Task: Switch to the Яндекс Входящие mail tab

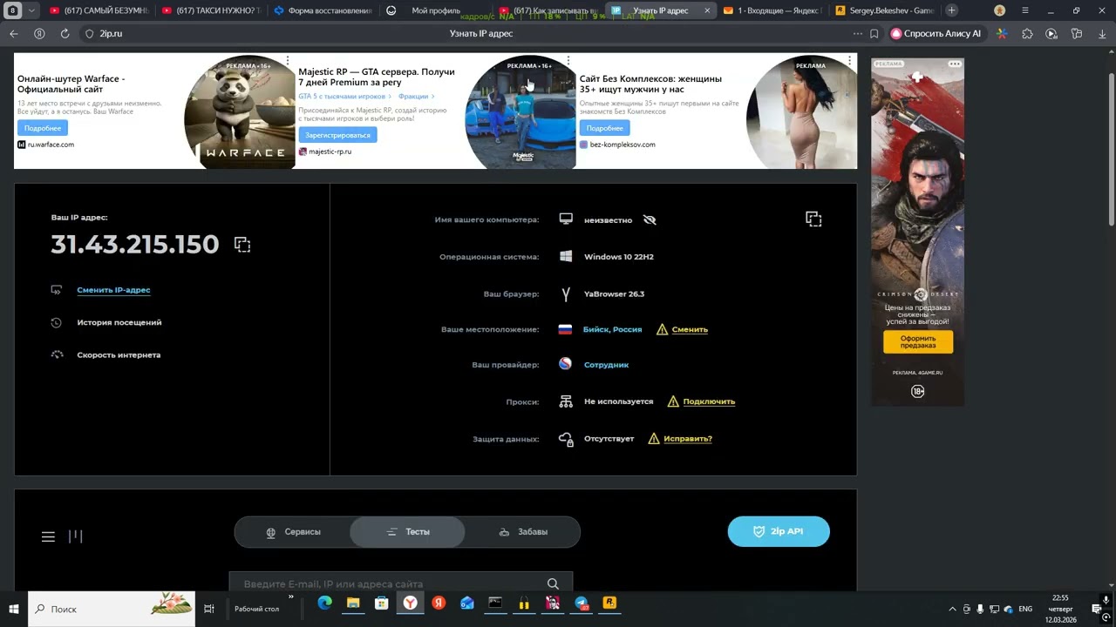Action: [x=772, y=10]
